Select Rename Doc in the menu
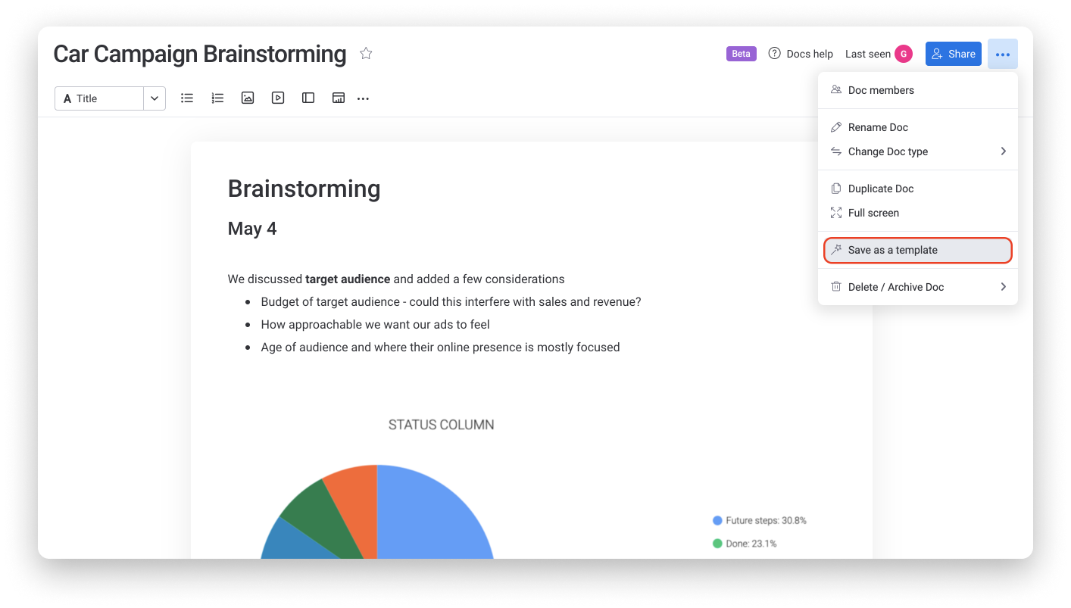Image resolution: width=1071 pixels, height=608 pixels. [918, 127]
